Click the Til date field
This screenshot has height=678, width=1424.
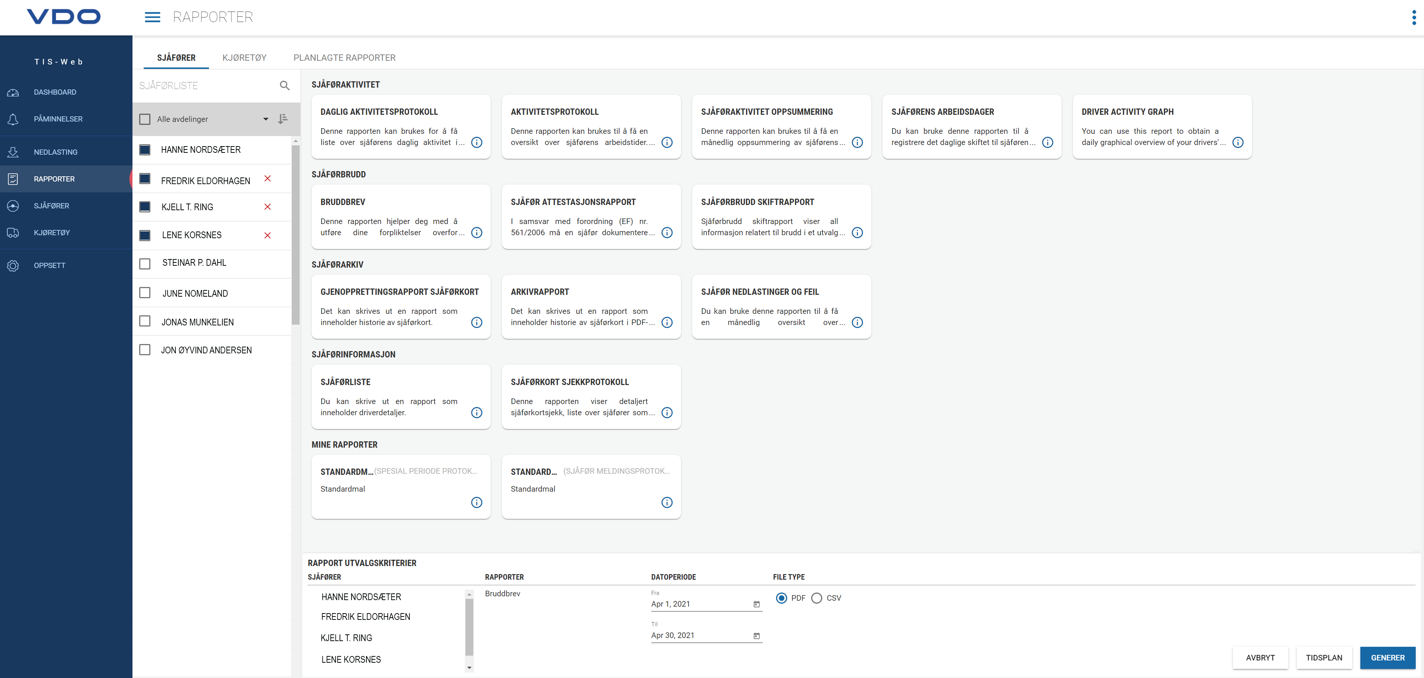[x=706, y=636]
